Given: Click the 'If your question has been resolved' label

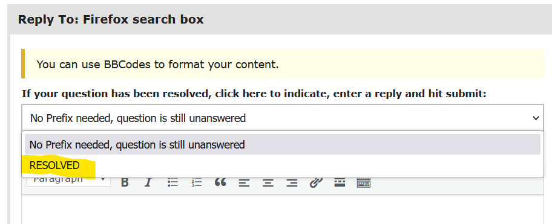Looking at the screenshot, I should (254, 94).
